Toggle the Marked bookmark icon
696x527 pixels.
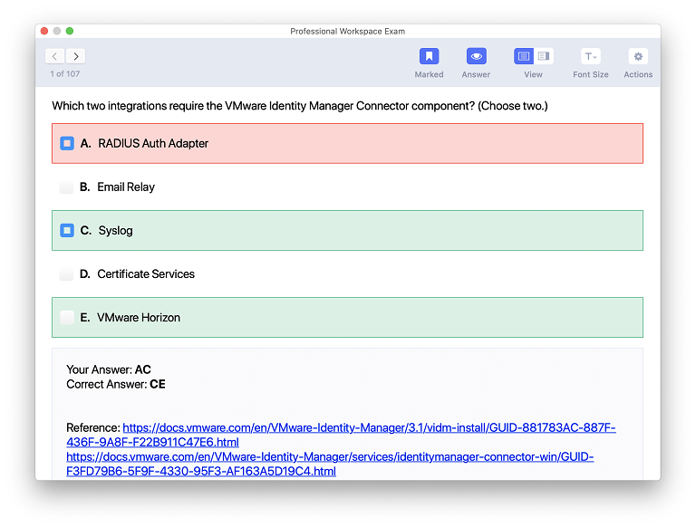[429, 56]
